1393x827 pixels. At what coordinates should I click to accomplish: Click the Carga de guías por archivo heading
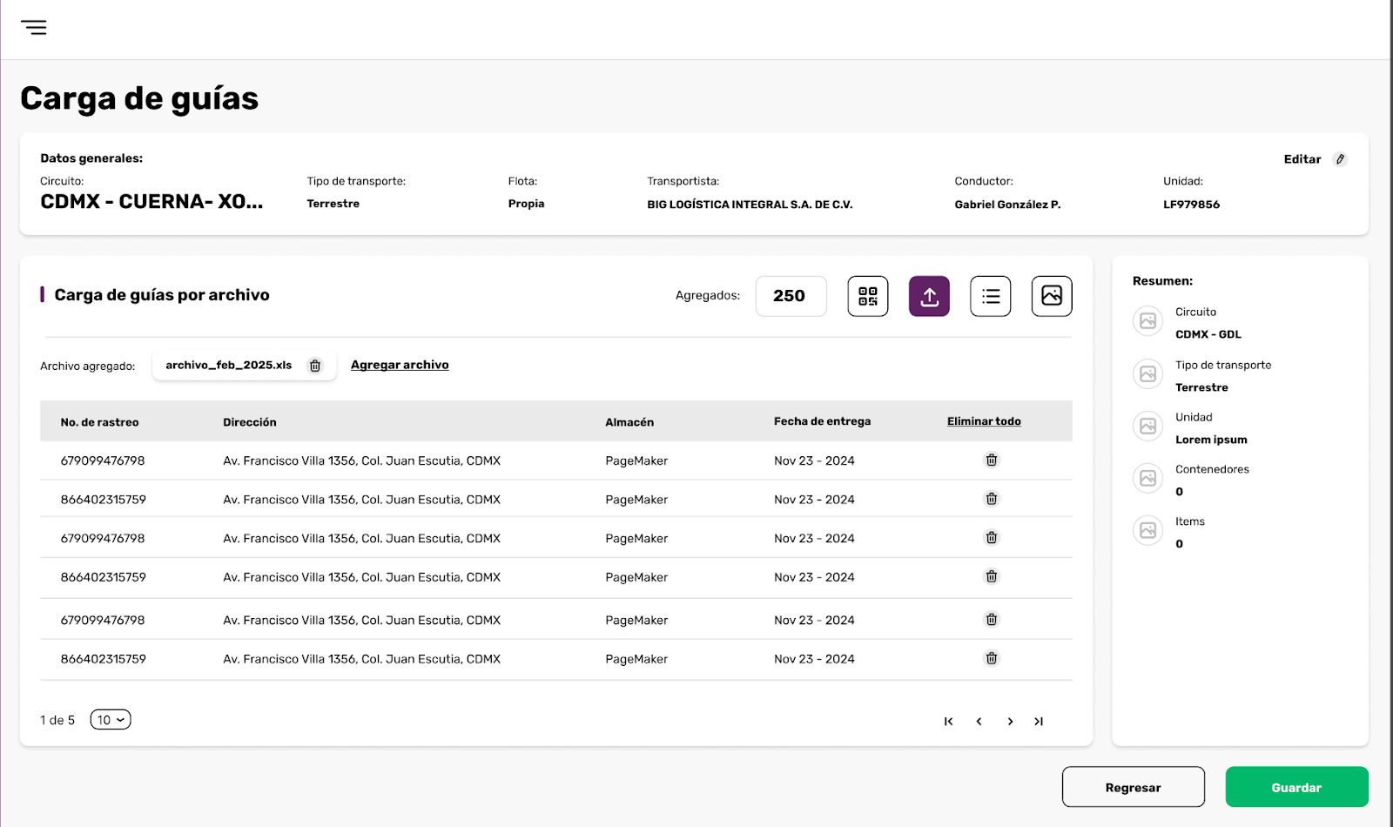(162, 295)
